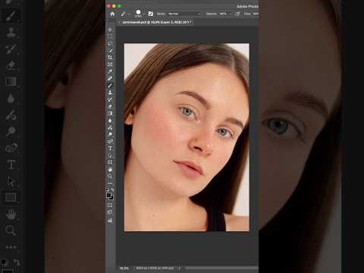Select the Eraser tool
The height and width of the screenshot is (273, 364).
coord(110,106)
